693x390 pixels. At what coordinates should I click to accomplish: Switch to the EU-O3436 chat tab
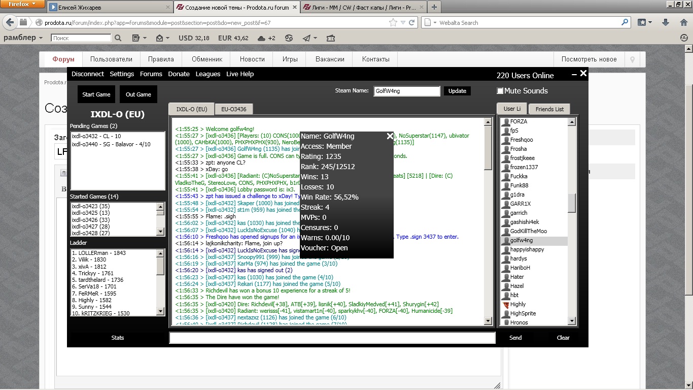(x=233, y=109)
